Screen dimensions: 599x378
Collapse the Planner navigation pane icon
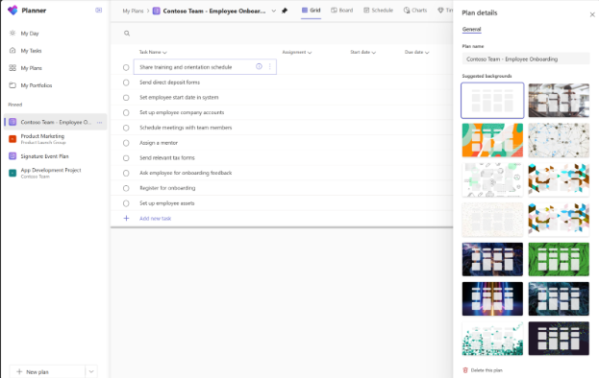99,11
